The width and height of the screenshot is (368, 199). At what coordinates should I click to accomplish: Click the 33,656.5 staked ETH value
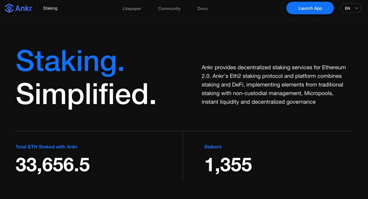(52, 165)
